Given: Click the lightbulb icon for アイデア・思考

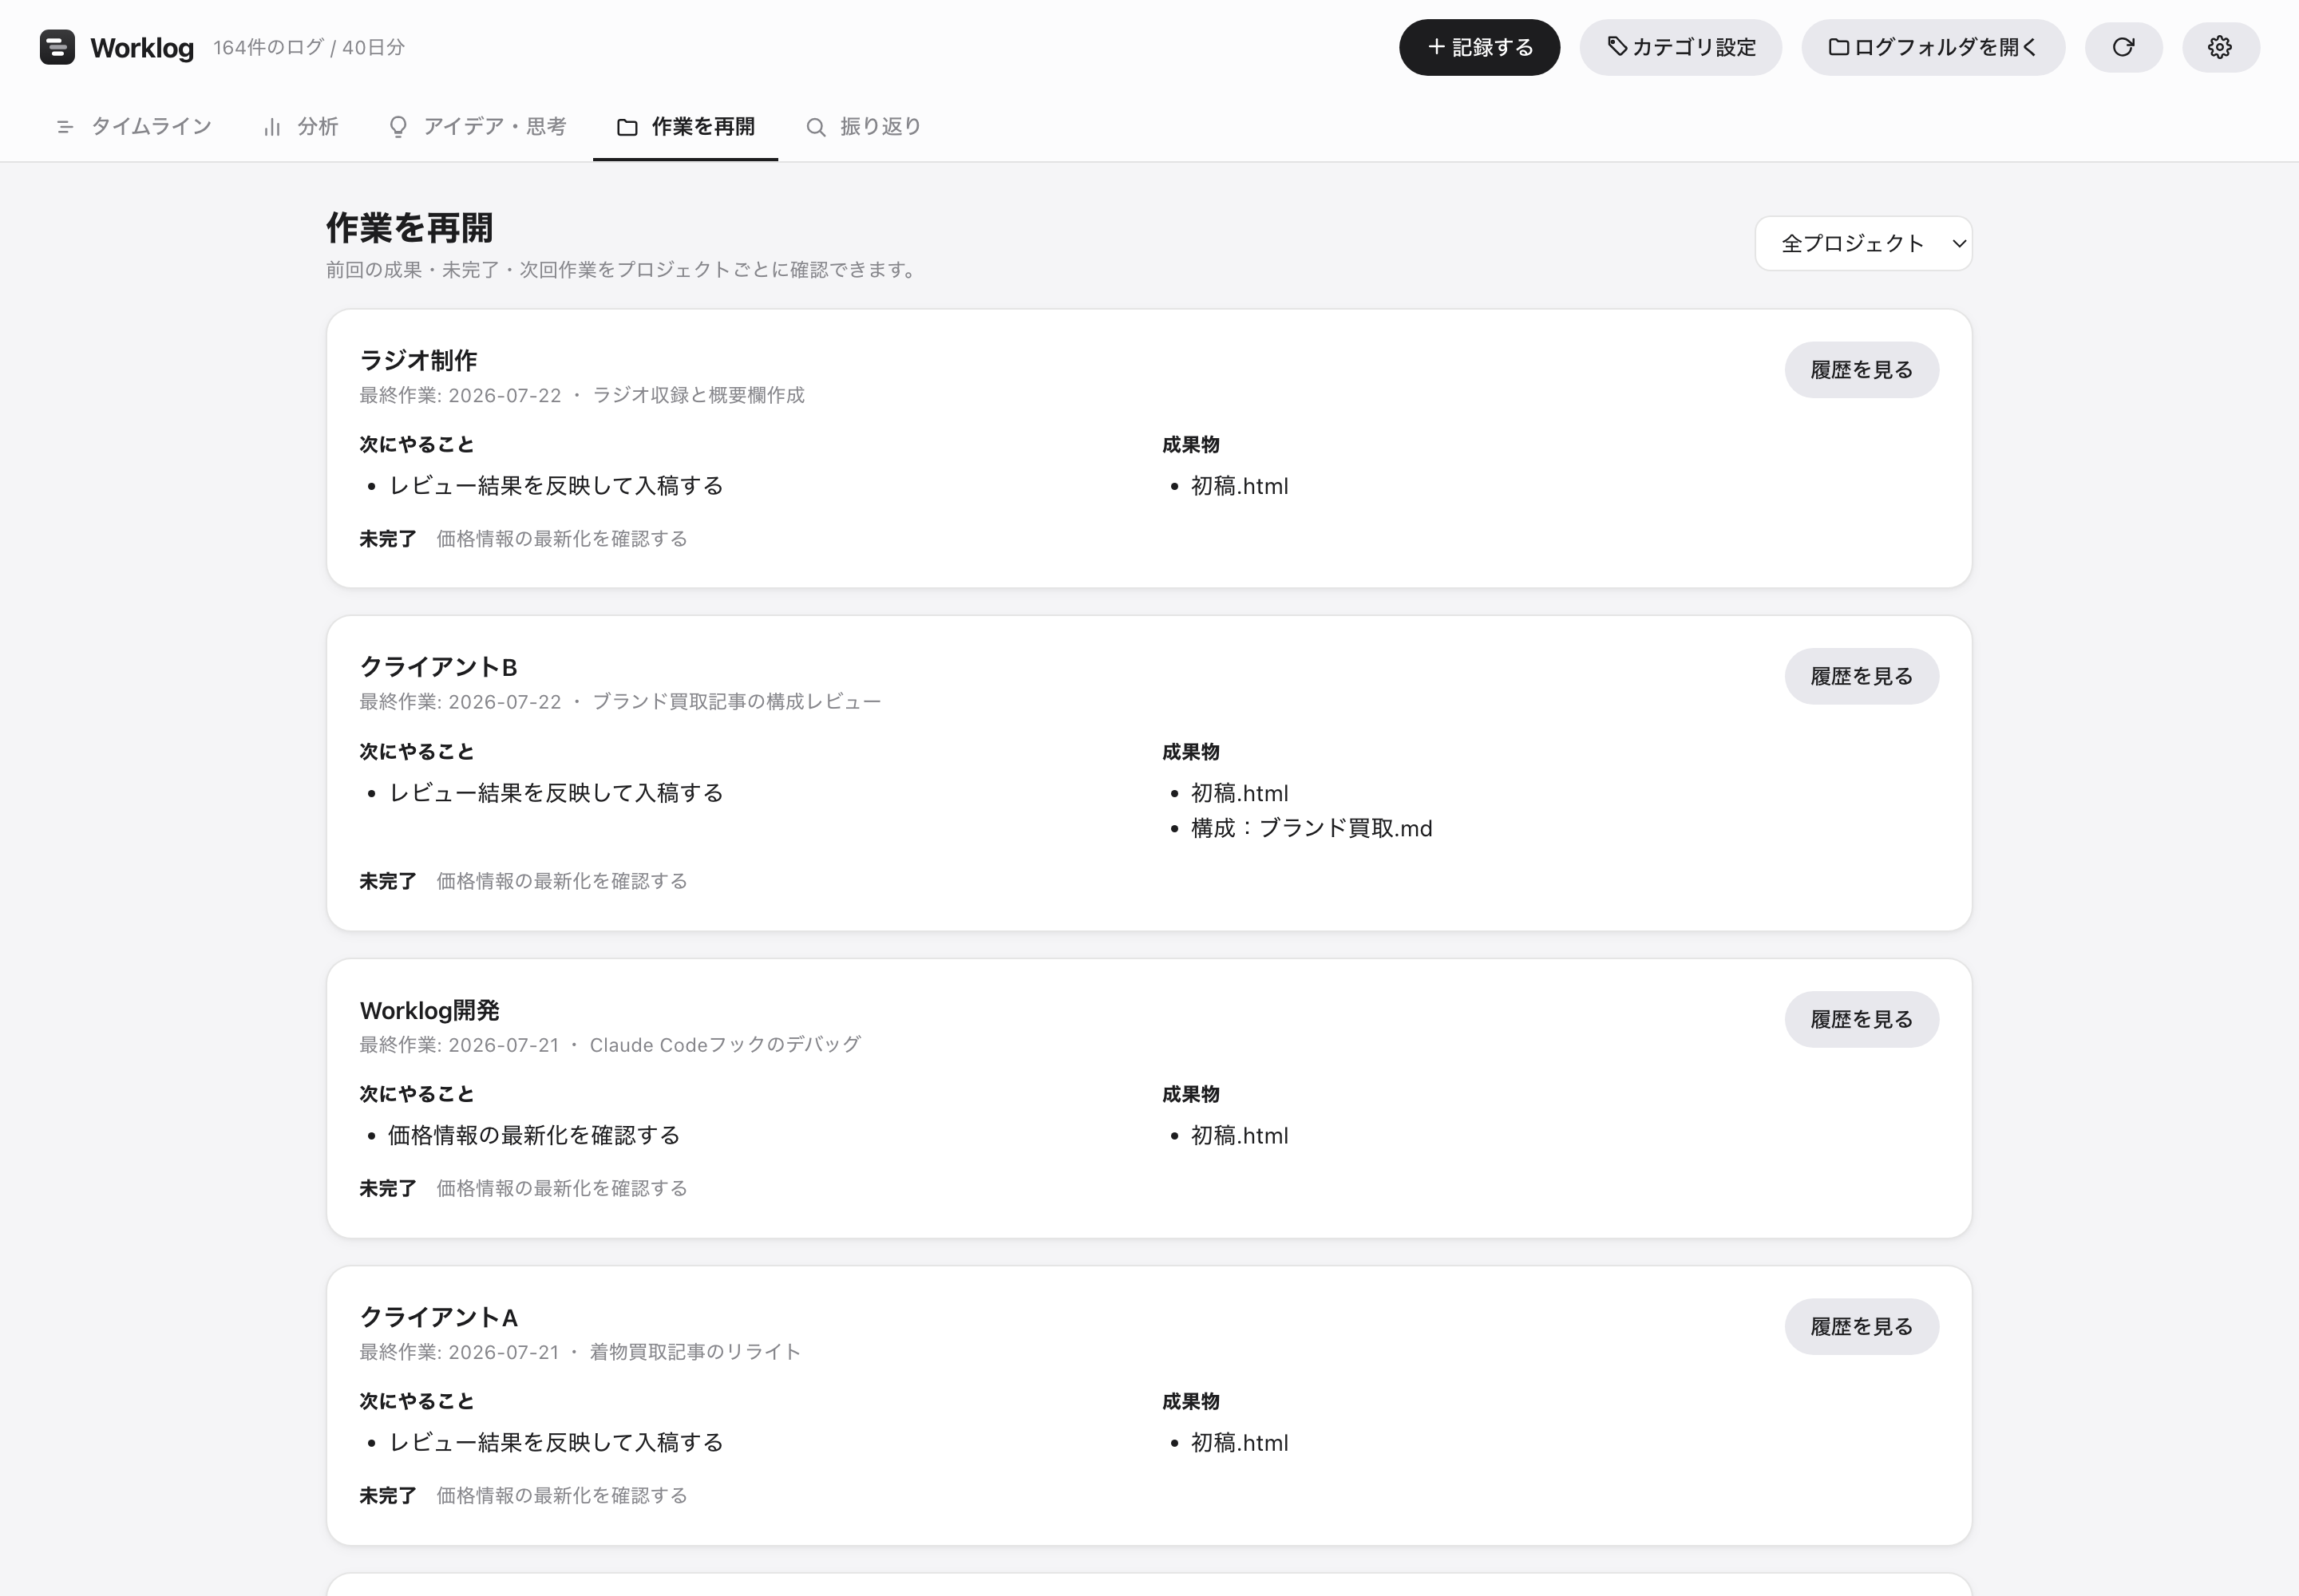Looking at the screenshot, I should [398, 127].
